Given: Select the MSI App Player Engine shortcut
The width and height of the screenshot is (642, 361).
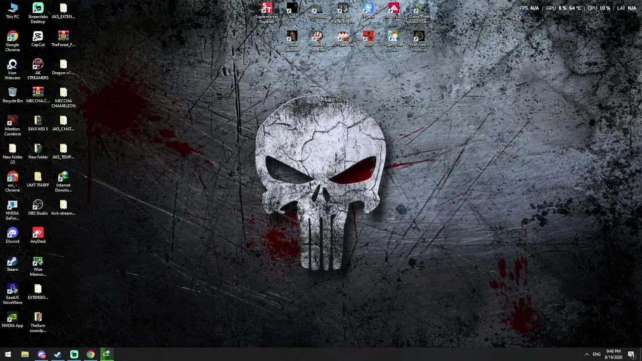Looking at the screenshot, I should (x=343, y=14).
